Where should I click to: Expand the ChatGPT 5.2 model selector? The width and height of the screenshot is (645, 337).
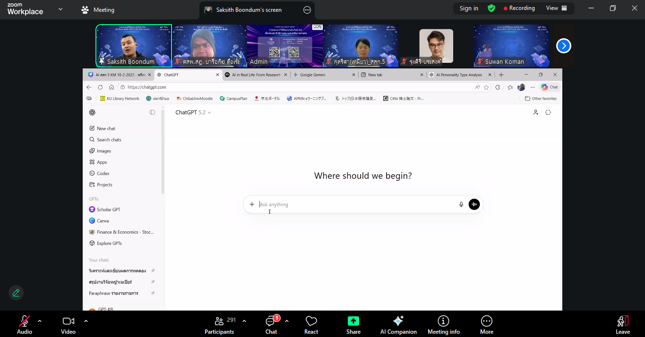click(193, 112)
